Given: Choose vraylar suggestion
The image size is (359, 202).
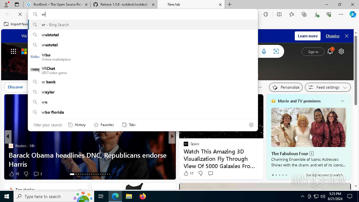Looking at the screenshot, I should click(x=143, y=92).
